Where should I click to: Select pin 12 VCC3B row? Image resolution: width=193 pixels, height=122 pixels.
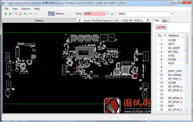click(x=170, y=83)
